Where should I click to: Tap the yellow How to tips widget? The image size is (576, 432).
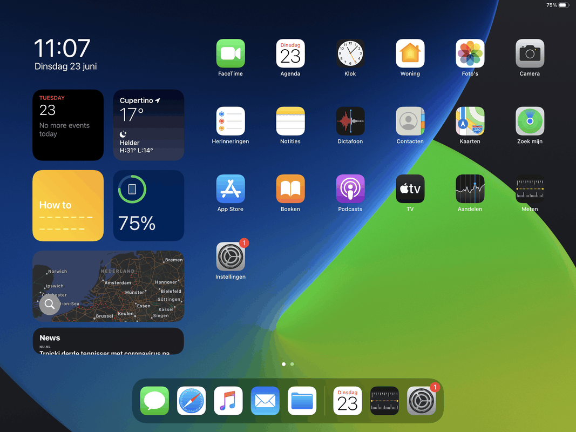(68, 206)
